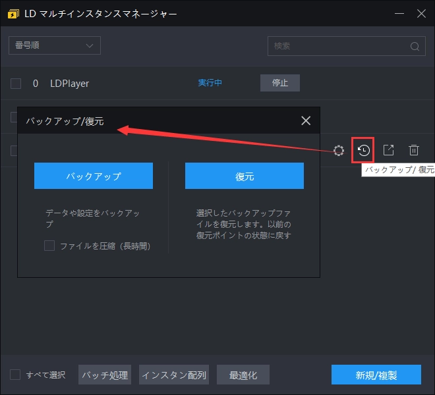Stop LDPlayer with the 停止 button
This screenshot has width=435, height=395.
[x=280, y=83]
